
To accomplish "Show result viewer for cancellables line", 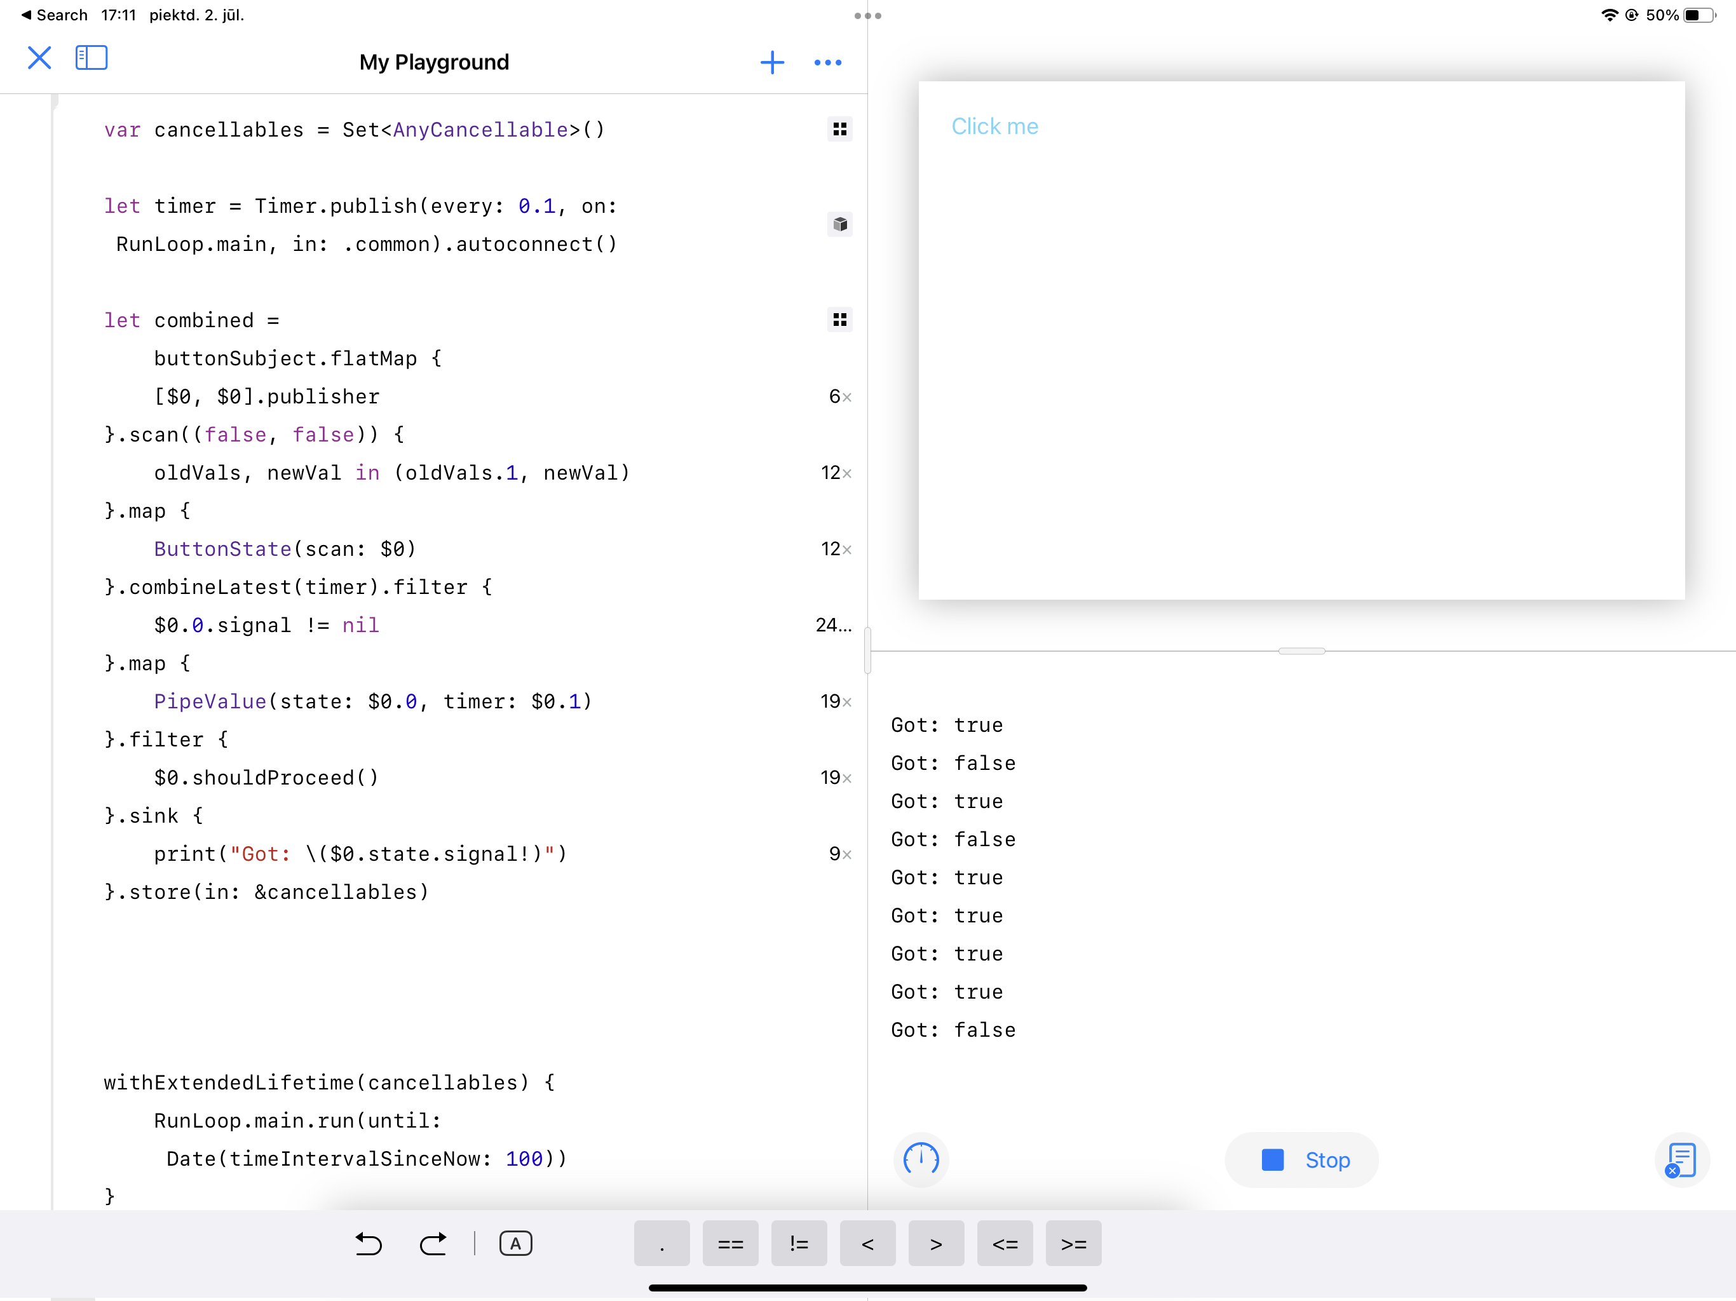I will coord(840,130).
